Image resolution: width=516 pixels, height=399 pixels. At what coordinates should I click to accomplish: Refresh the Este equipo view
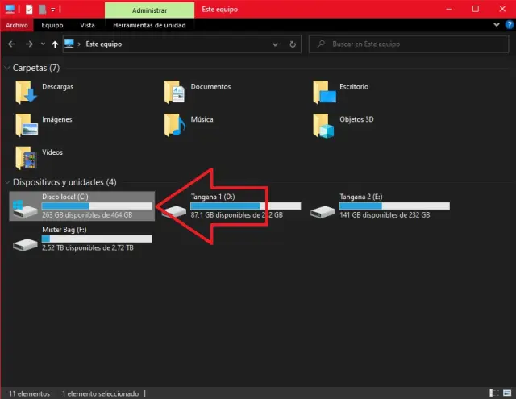(x=292, y=44)
